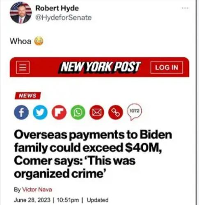Share article through WhatsApp
This screenshot has height=205, width=199.
[78, 112]
